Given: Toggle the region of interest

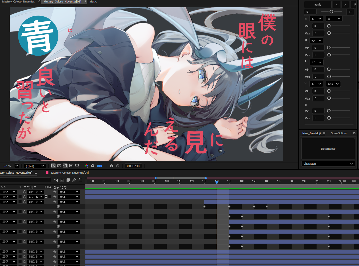Looking at the screenshot, I should tap(71, 166).
